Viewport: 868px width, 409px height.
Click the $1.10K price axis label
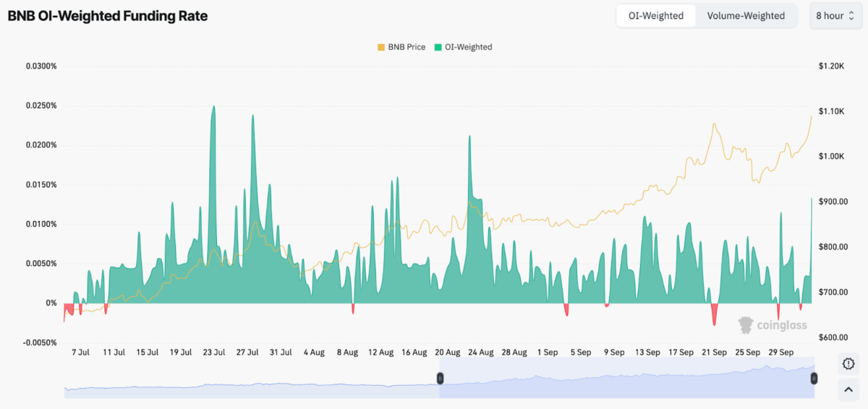832,111
